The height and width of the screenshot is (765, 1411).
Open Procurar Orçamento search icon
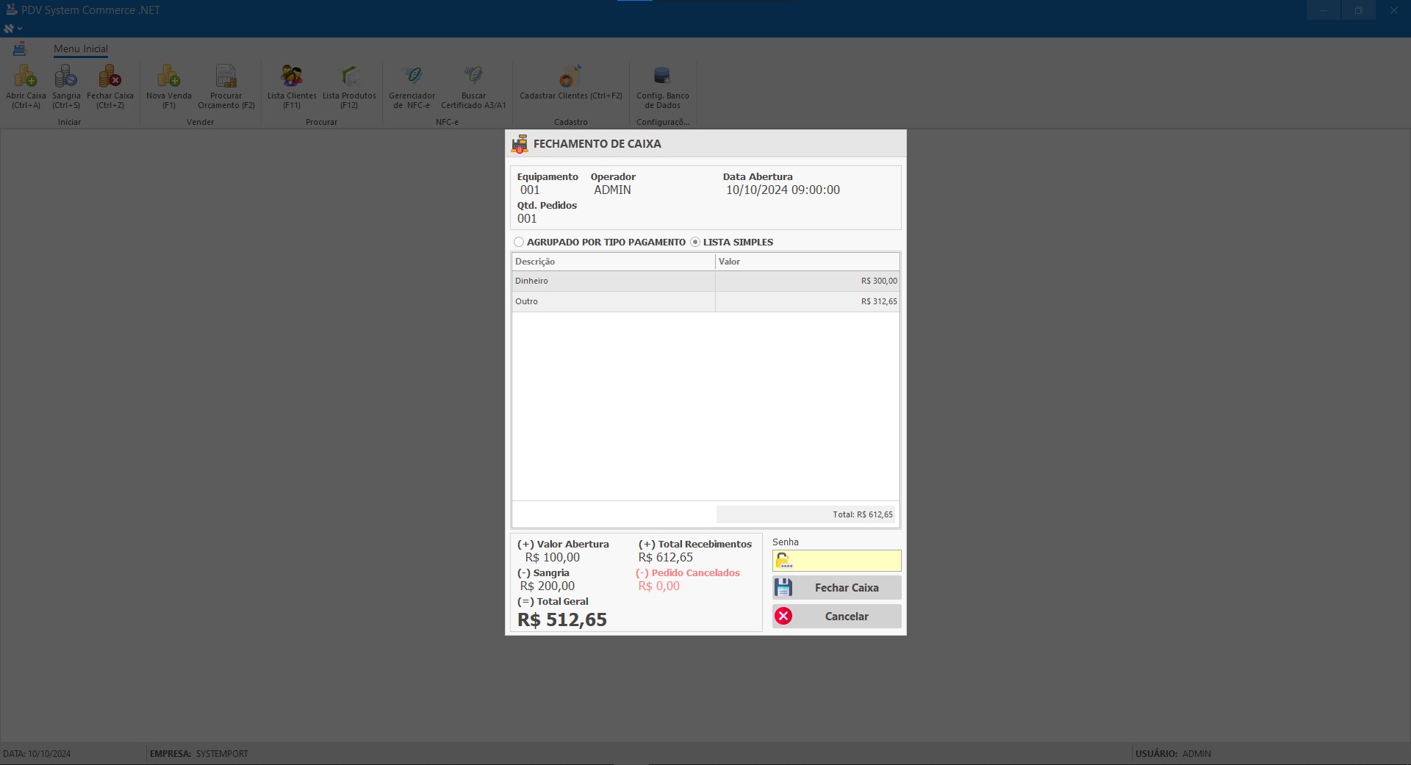click(x=226, y=76)
